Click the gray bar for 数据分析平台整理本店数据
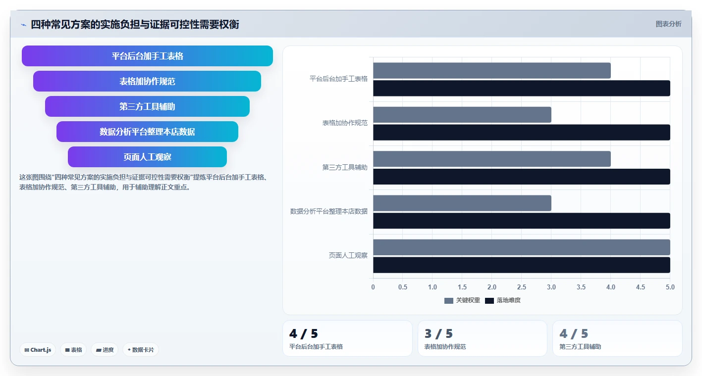702x376 pixels. coord(462,203)
